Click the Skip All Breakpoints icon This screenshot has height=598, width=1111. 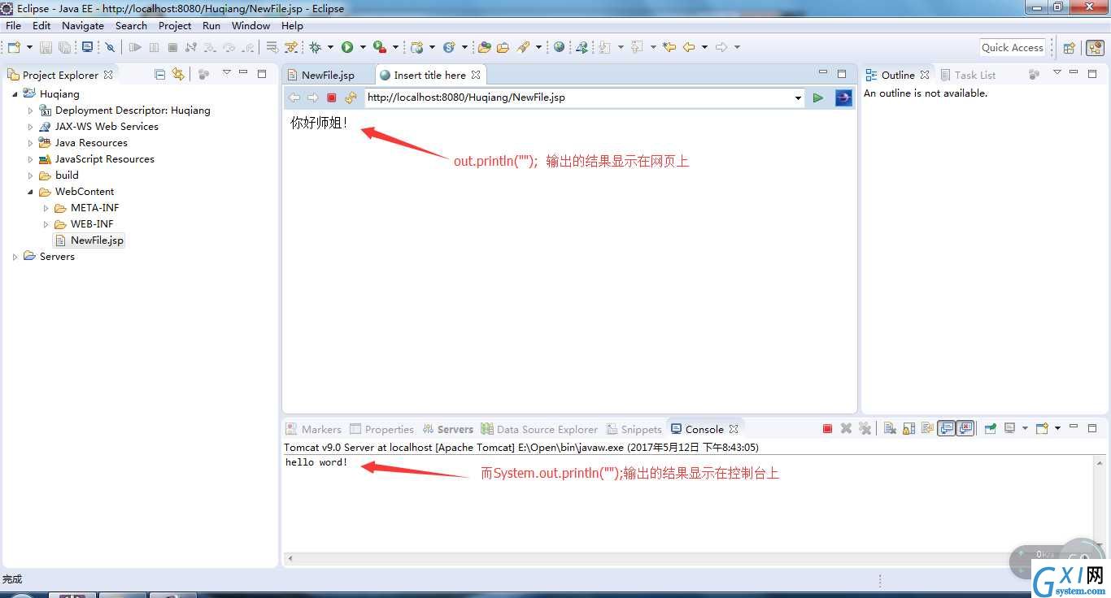(x=110, y=47)
